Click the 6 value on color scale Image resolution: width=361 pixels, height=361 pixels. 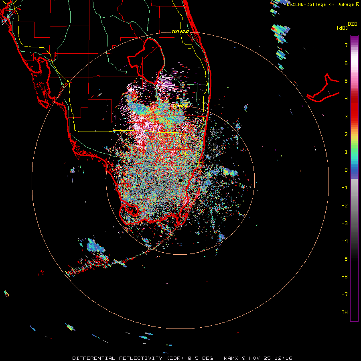pyautogui.click(x=346, y=63)
